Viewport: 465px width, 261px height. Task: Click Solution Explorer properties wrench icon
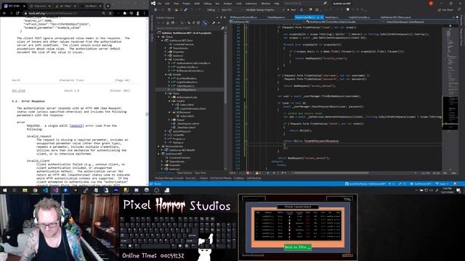click(213, 22)
